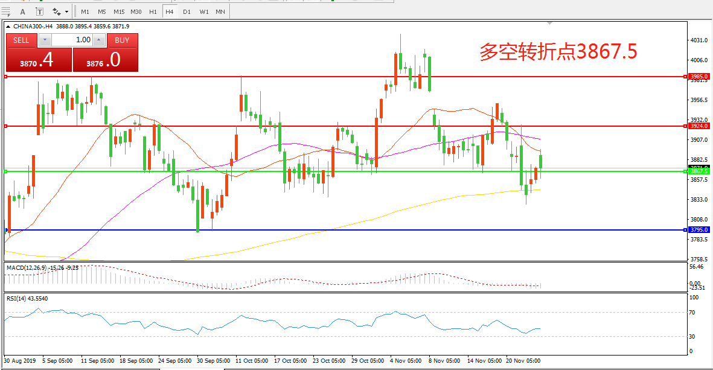713x370 pixels.
Task: Click the green 3867.5 line left handle
Action: [x=6, y=171]
